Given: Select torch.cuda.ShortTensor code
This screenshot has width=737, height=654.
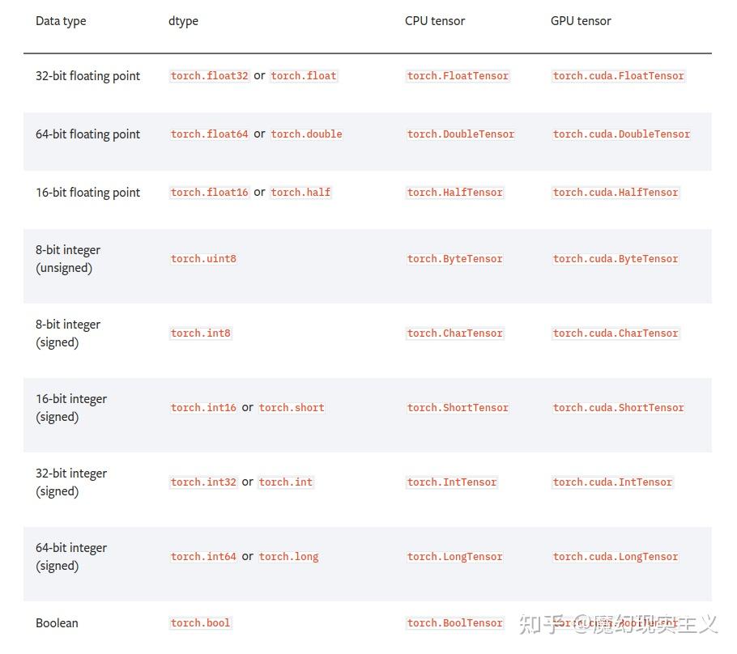Looking at the screenshot, I should 618,408.
